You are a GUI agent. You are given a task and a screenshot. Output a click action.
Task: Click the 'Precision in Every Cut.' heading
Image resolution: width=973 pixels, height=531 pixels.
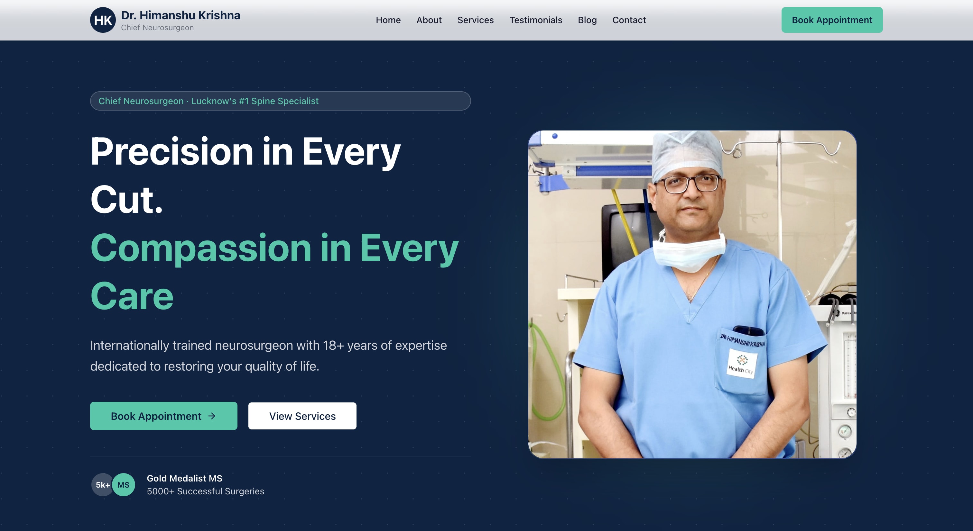pos(246,175)
